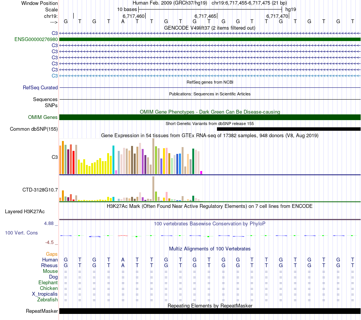This screenshot has height=320, width=361.
Task: Select the green ENSG00000276980 gene bar
Action: tap(210, 39)
